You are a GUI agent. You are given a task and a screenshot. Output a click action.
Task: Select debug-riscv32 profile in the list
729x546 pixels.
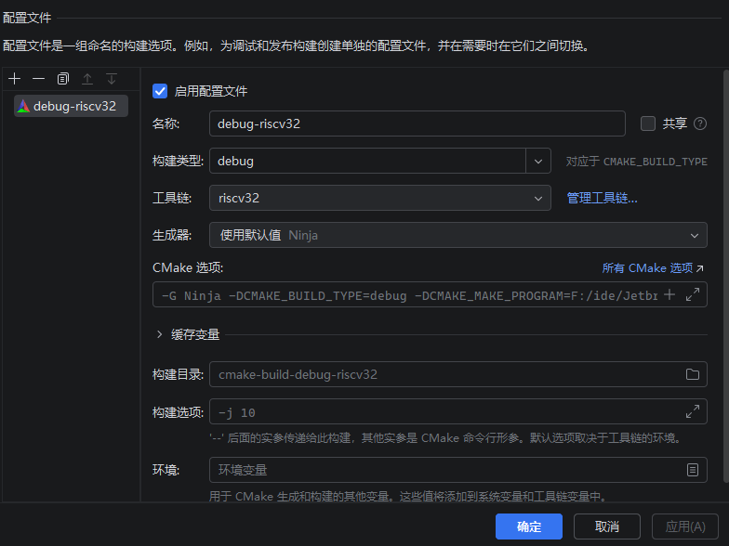coord(73,106)
